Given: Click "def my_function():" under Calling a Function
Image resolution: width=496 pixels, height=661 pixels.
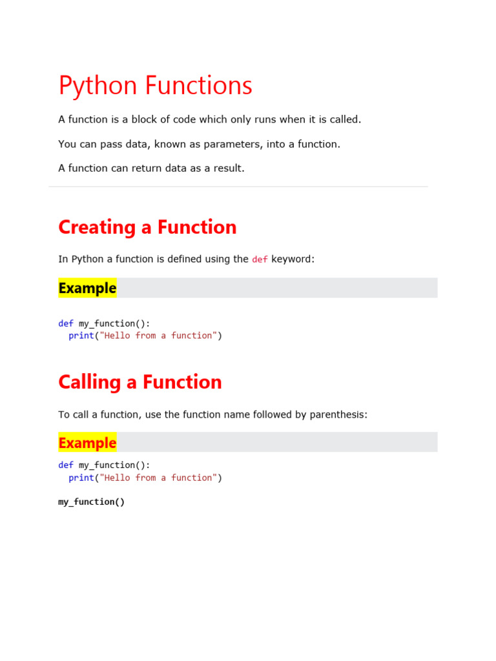Looking at the screenshot, I should coord(104,465).
